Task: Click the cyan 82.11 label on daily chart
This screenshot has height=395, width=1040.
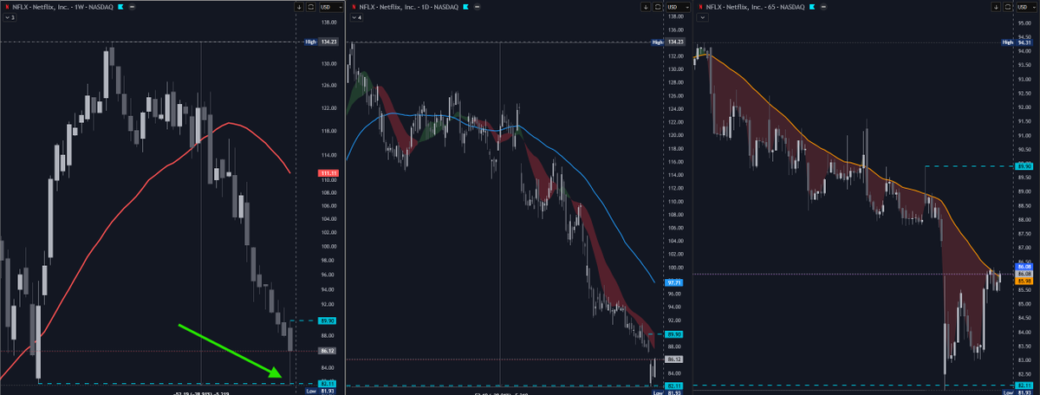Action: (x=676, y=385)
